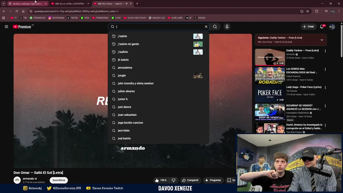Choose "jungle" search suggestion
The height and width of the screenshot is (193, 343).
point(158,76)
